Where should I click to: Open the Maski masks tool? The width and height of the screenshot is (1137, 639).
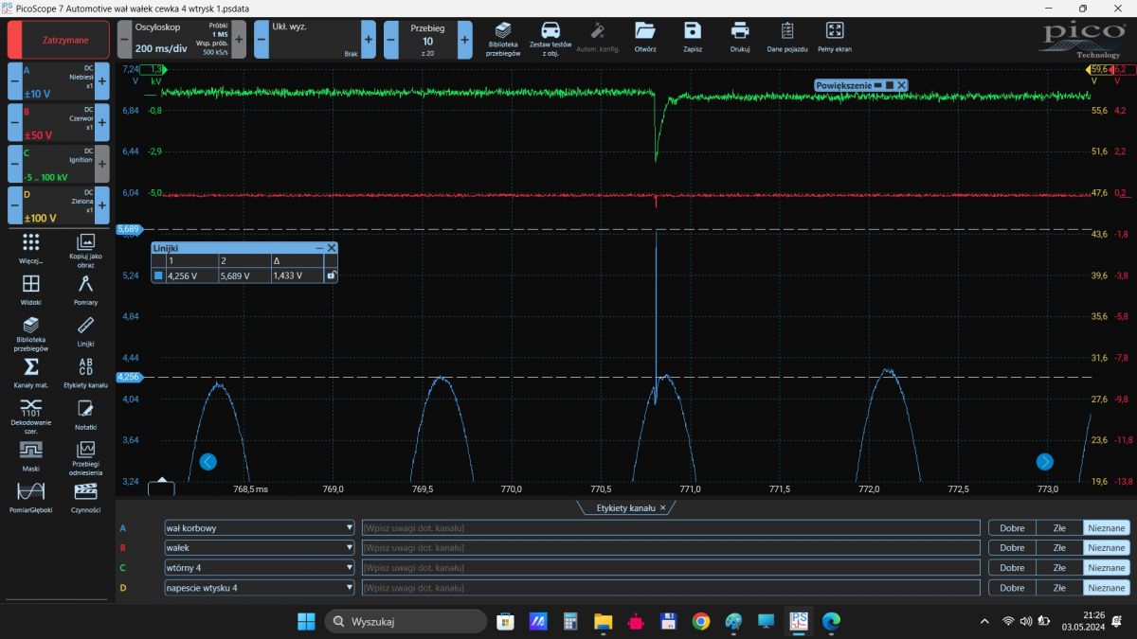pos(30,455)
